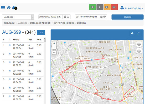
Task: Click the orange status counter showing 0
Action: 107,7
